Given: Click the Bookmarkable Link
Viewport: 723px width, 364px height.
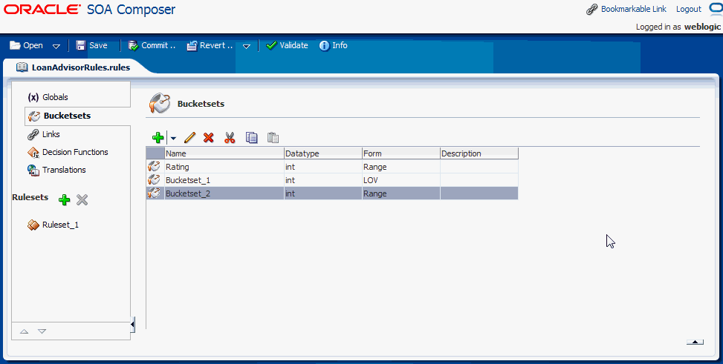Looking at the screenshot, I should [634, 9].
